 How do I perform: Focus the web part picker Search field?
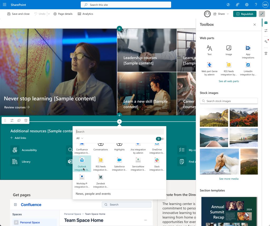(x=119, y=132)
